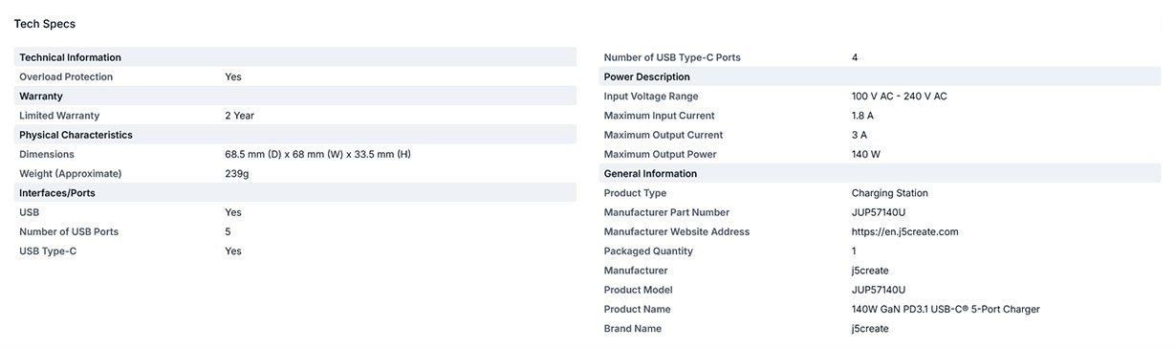Click the Input Voltage Range value

tap(900, 97)
